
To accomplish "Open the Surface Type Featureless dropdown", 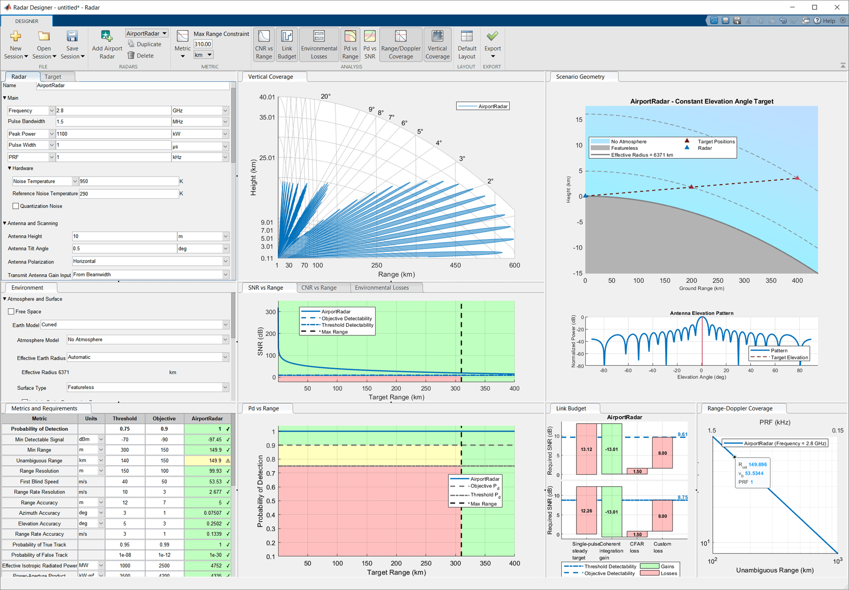I will point(148,388).
